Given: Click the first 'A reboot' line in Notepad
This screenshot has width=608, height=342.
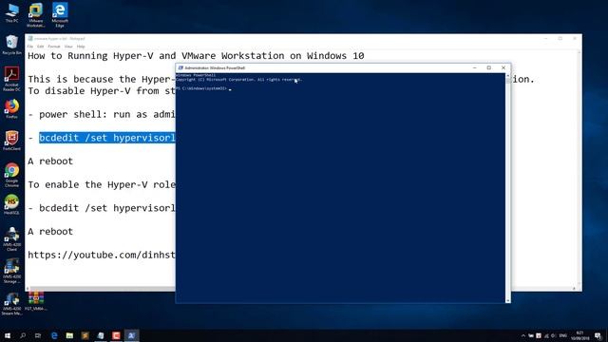Looking at the screenshot, I should click(50, 161).
